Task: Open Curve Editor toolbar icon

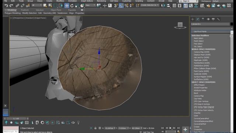Action: (191, 6)
